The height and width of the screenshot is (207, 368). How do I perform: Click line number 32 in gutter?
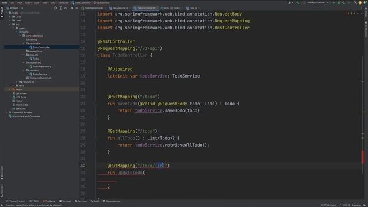coord(83,166)
